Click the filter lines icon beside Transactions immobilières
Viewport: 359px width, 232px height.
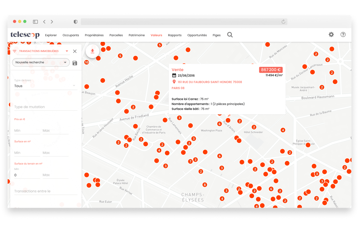(x=14, y=51)
